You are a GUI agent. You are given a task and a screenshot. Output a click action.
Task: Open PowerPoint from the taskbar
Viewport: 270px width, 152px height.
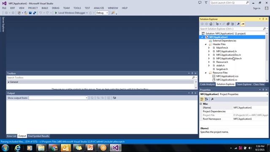click(x=90, y=148)
